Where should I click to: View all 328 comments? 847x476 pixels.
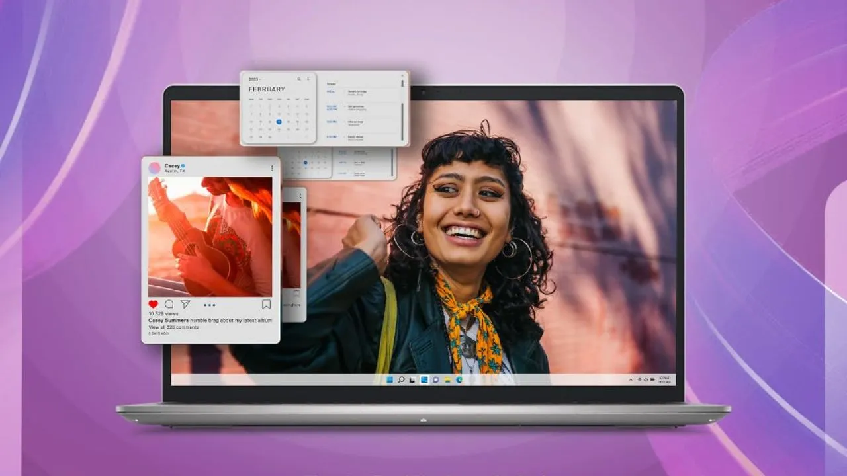[x=173, y=327]
